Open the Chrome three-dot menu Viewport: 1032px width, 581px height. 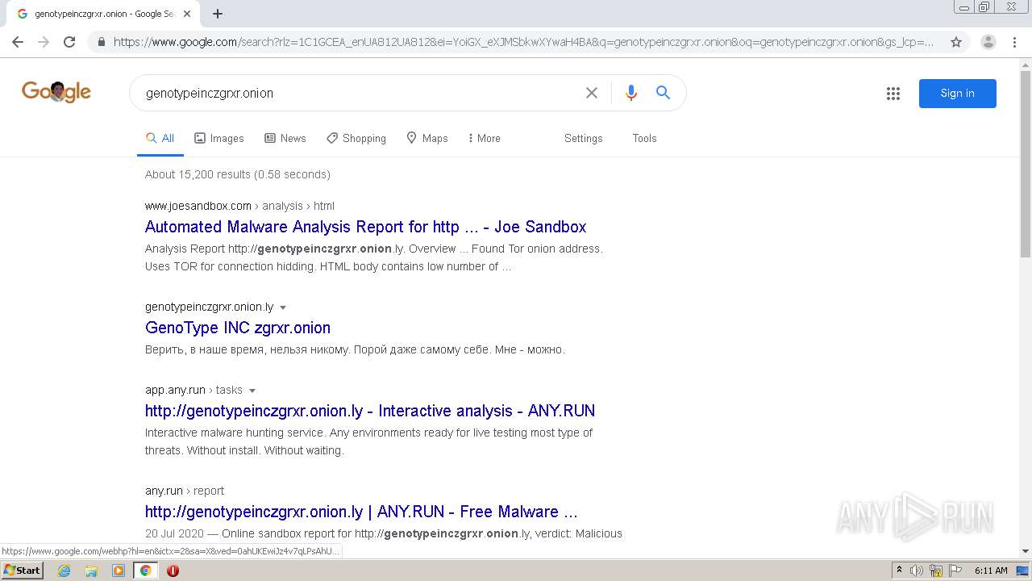click(x=1014, y=42)
